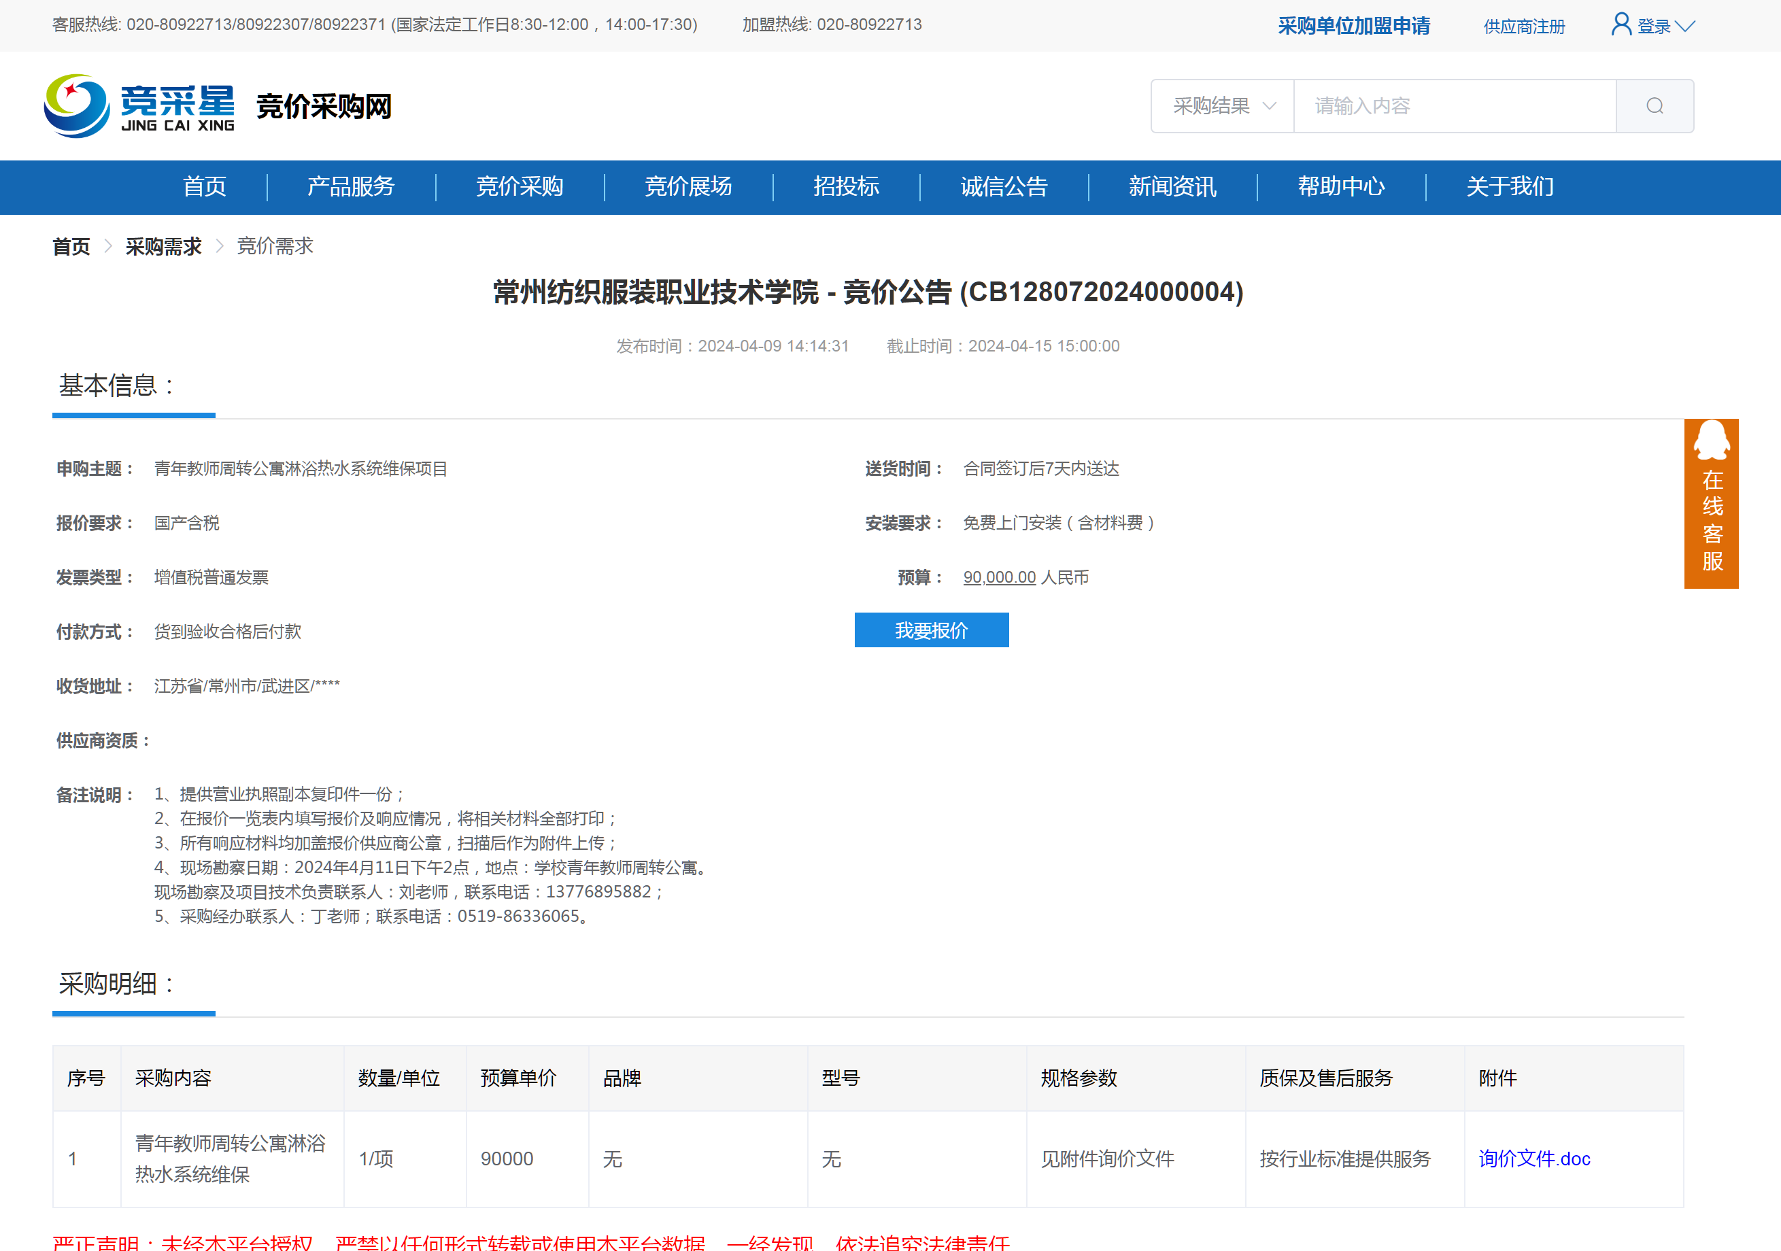
Task: Click the 采购单位加盟申请 link
Action: pyautogui.click(x=1353, y=27)
